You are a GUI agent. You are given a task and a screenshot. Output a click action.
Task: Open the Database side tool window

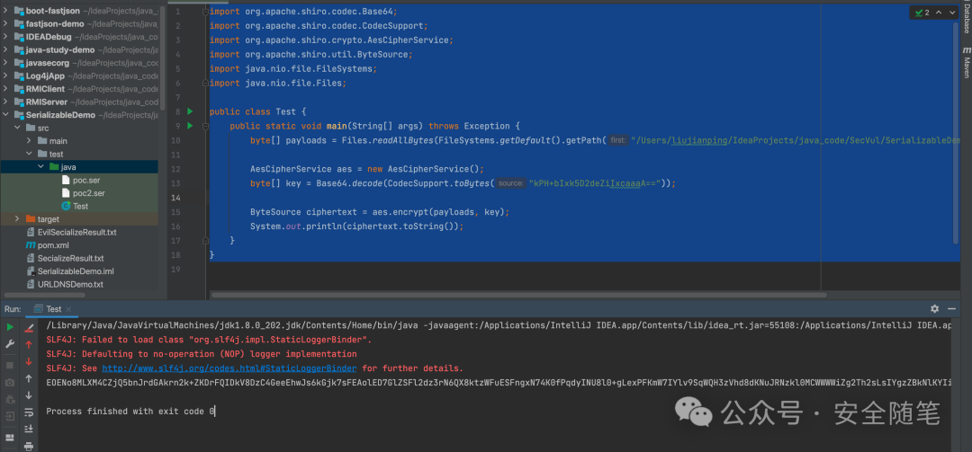[966, 19]
